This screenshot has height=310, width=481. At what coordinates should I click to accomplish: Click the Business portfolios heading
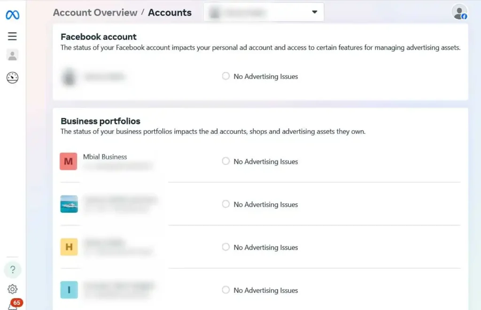click(101, 121)
